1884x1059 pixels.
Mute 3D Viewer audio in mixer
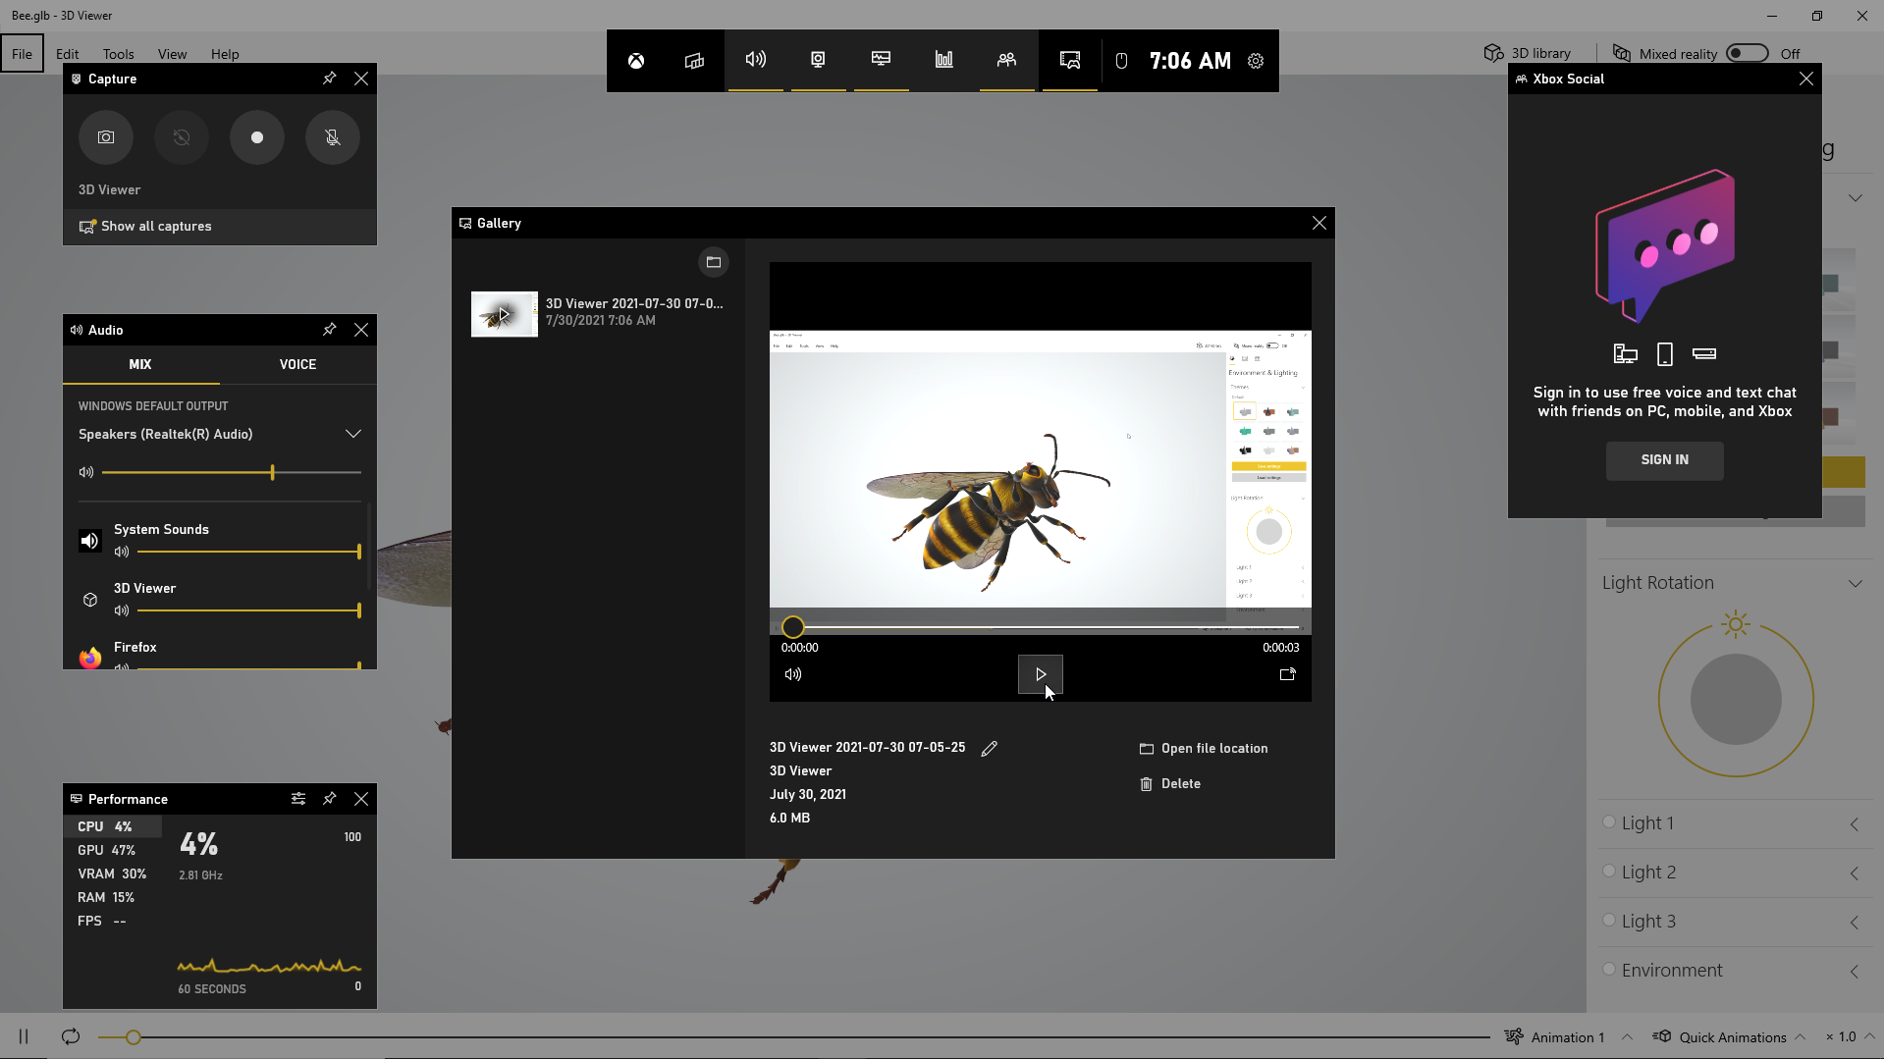point(122,610)
